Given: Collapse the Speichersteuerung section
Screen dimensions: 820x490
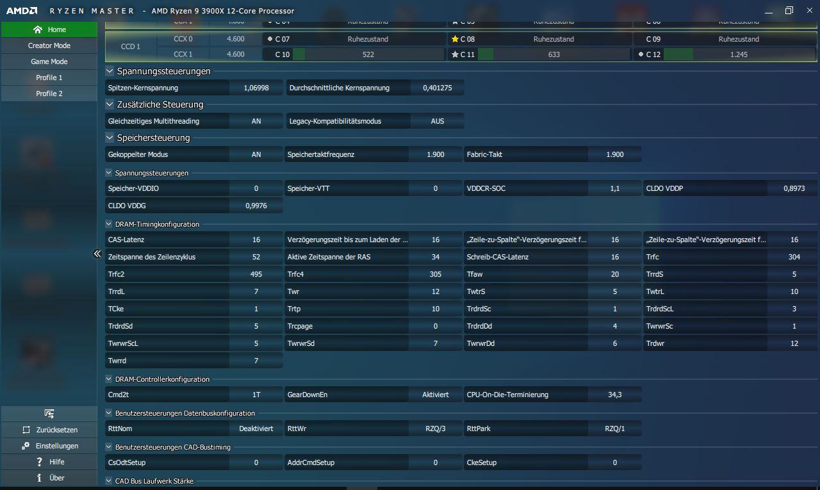Looking at the screenshot, I should pos(110,138).
